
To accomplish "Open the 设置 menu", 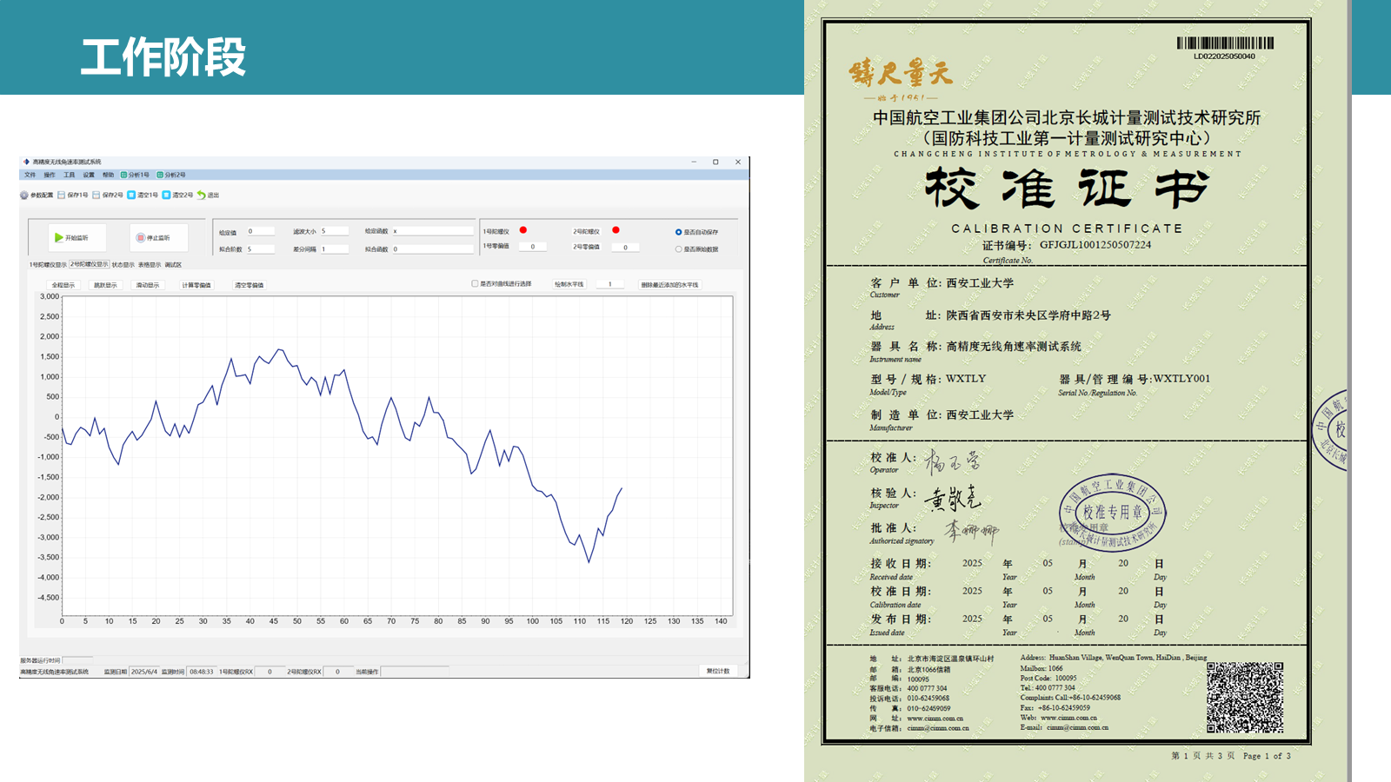I will click(89, 175).
